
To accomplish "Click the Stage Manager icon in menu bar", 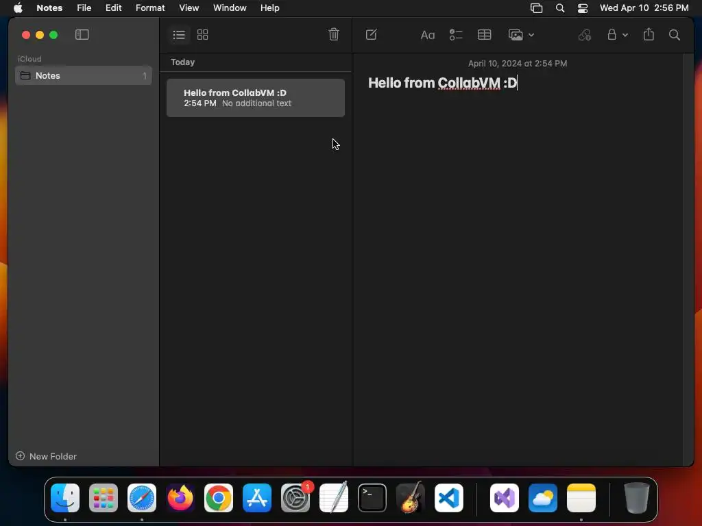I will pyautogui.click(x=536, y=8).
